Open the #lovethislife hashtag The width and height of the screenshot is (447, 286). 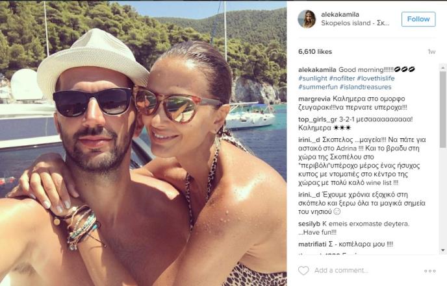[x=376, y=78]
